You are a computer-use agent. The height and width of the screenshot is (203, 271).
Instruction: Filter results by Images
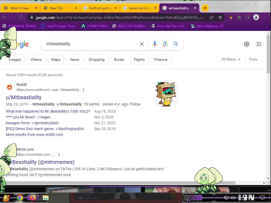tap(15, 59)
